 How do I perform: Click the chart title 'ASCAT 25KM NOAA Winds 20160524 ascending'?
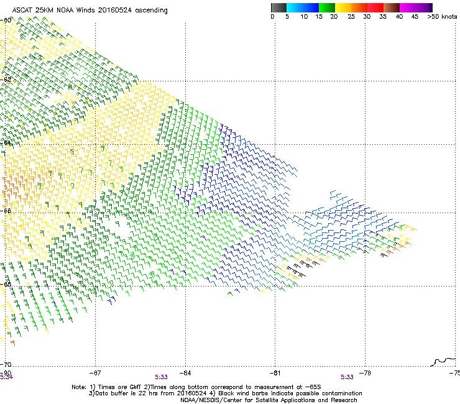90,10
